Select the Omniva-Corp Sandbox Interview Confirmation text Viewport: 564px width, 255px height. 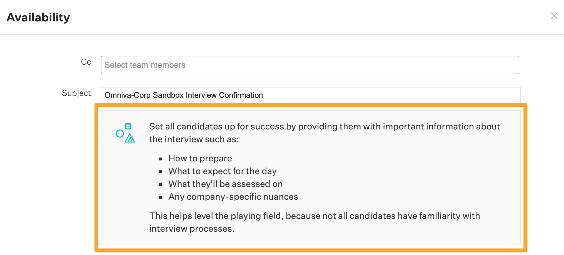(x=184, y=95)
